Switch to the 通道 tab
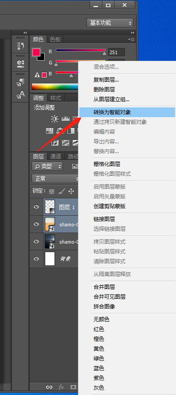 55,157
